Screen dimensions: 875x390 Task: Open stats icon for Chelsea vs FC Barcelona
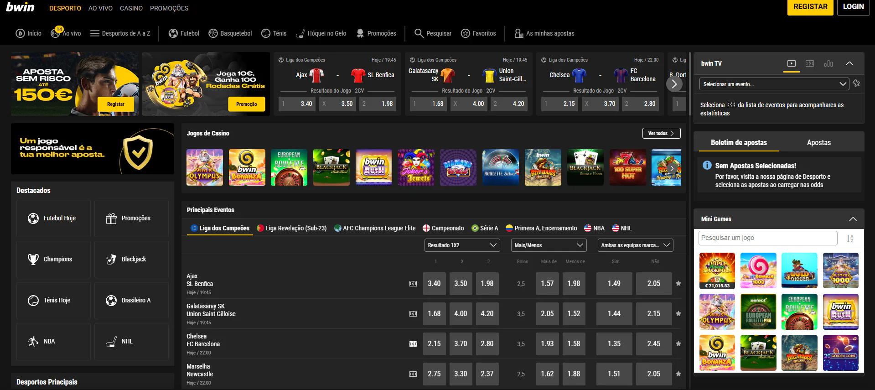pos(413,344)
